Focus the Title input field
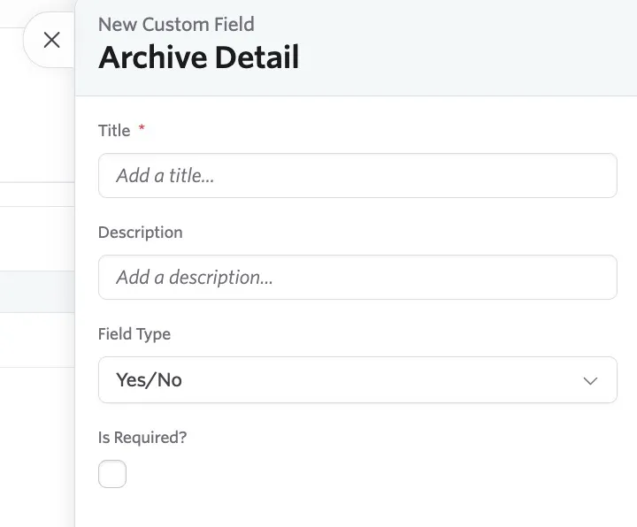 [357, 175]
